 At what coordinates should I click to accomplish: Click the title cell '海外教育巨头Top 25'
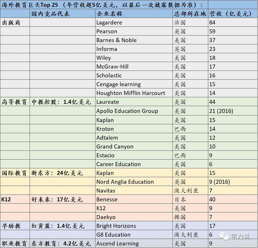pyautogui.click(x=104, y=5)
